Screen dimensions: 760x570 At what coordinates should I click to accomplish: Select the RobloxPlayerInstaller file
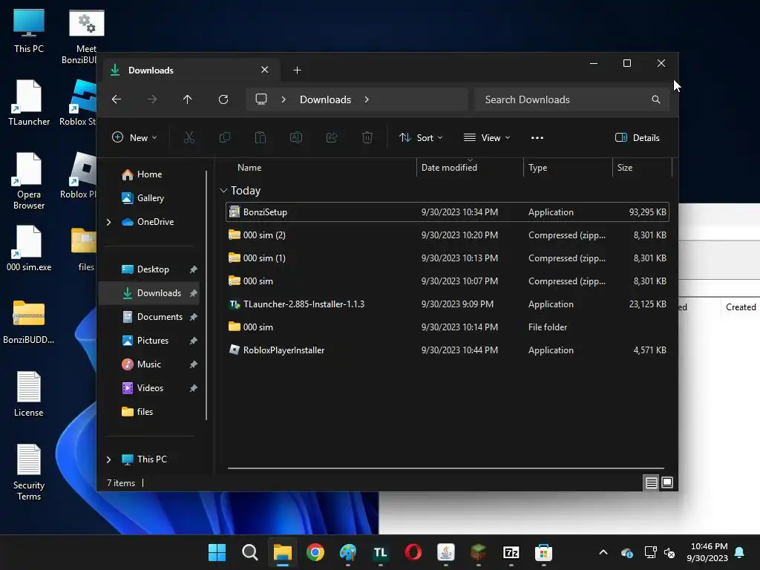pyautogui.click(x=448, y=350)
